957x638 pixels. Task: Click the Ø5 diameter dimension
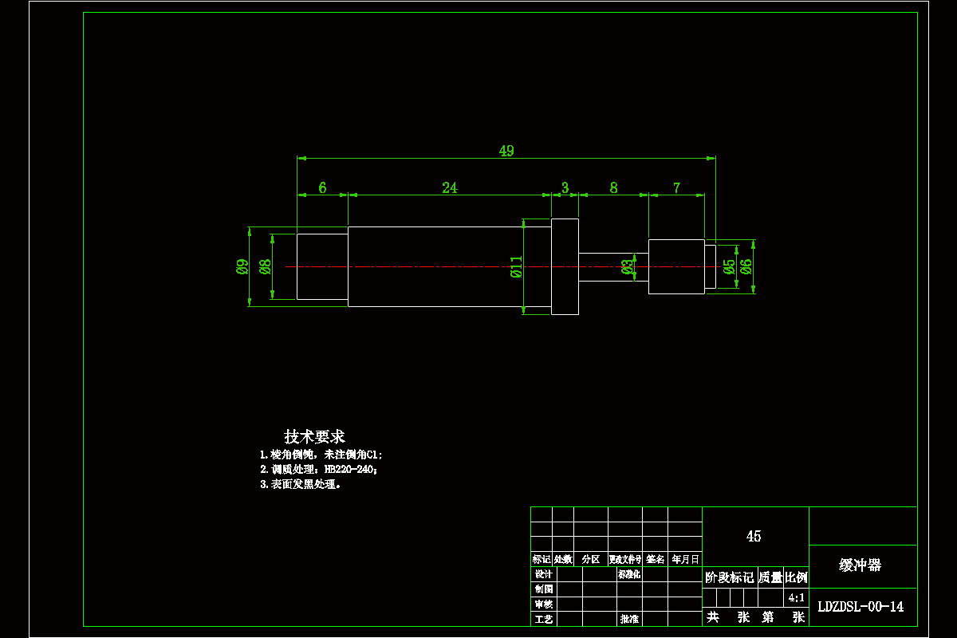click(729, 266)
